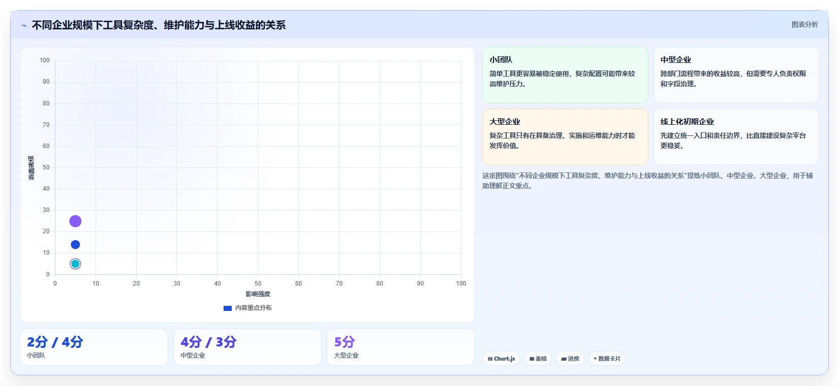Viewport: 839px width, 386px height.
Task: Click the Chart.js tag icon
Action: tap(490, 359)
